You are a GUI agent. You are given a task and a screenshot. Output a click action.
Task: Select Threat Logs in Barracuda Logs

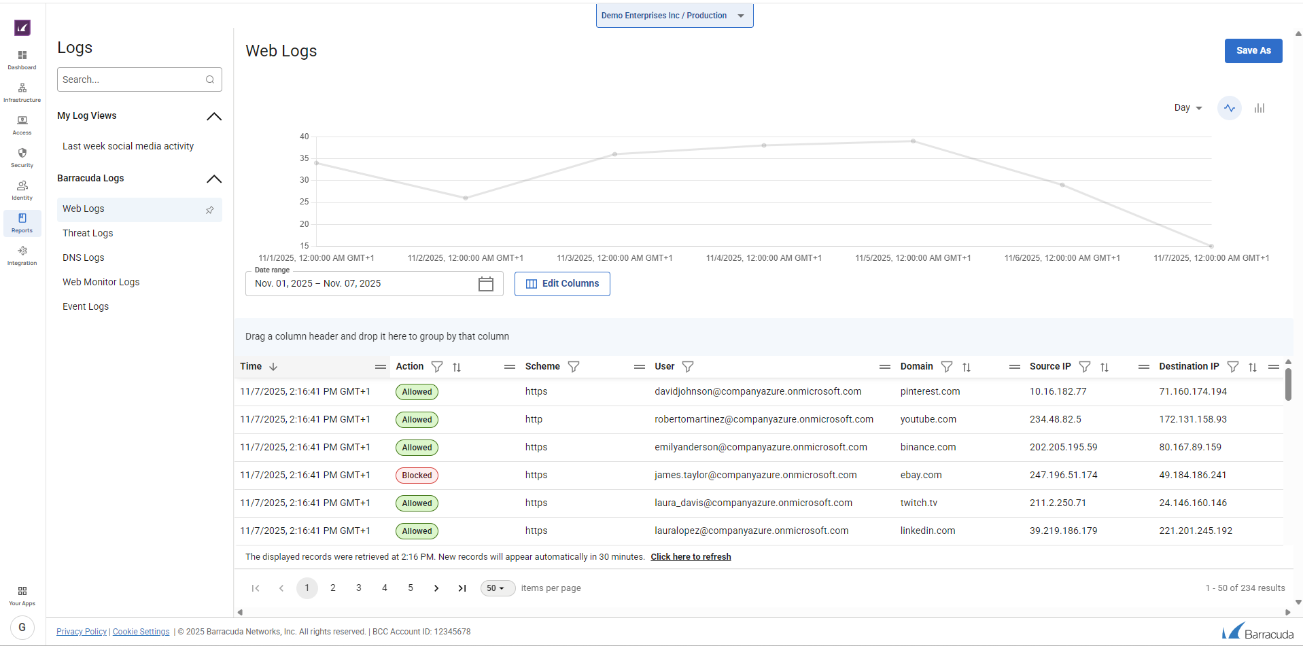88,233
